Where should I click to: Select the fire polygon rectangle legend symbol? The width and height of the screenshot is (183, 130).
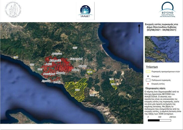coord(148,80)
